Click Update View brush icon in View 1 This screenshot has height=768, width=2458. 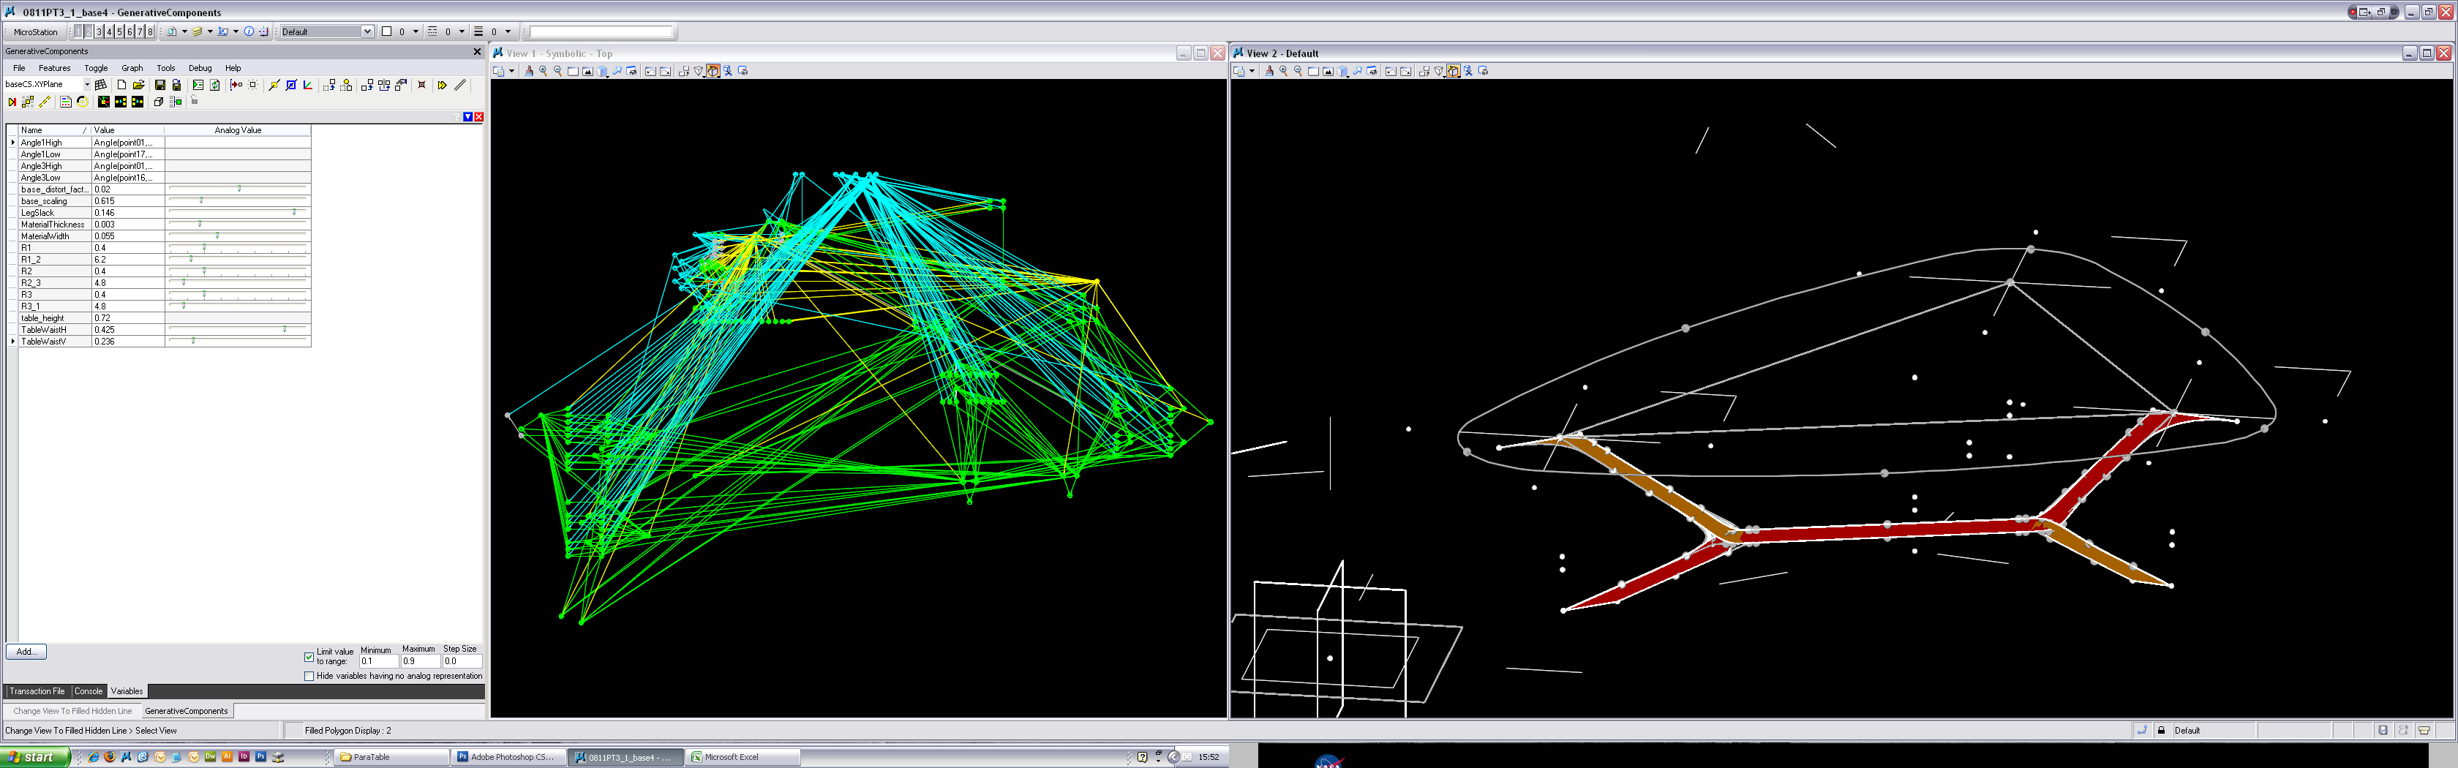[x=529, y=72]
